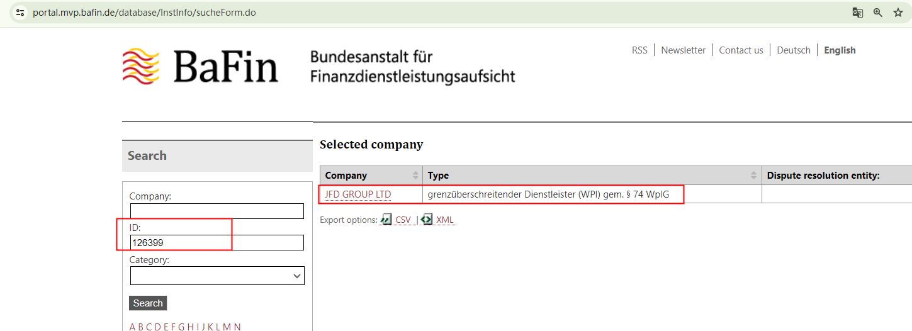Focus the Company name input field

[217, 211]
